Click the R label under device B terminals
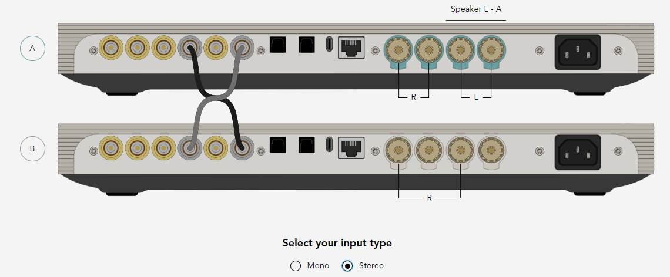This screenshot has width=670, height=277. tap(430, 198)
